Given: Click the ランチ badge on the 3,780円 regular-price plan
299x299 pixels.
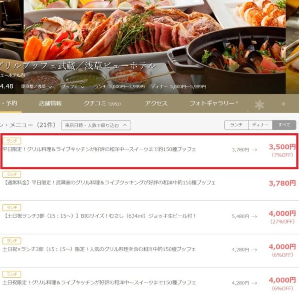Looking at the screenshot, I should coord(12,174).
